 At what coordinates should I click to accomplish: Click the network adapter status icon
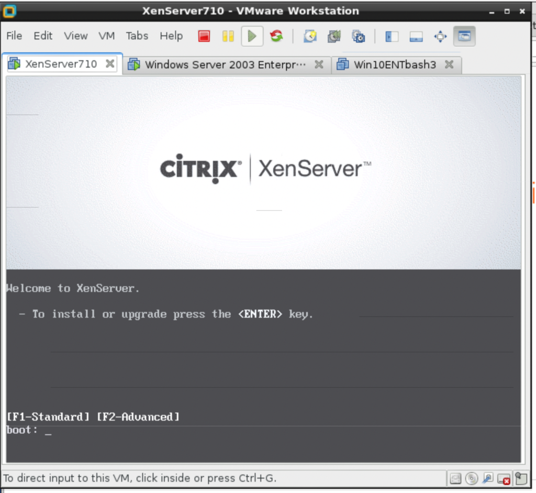(x=487, y=478)
